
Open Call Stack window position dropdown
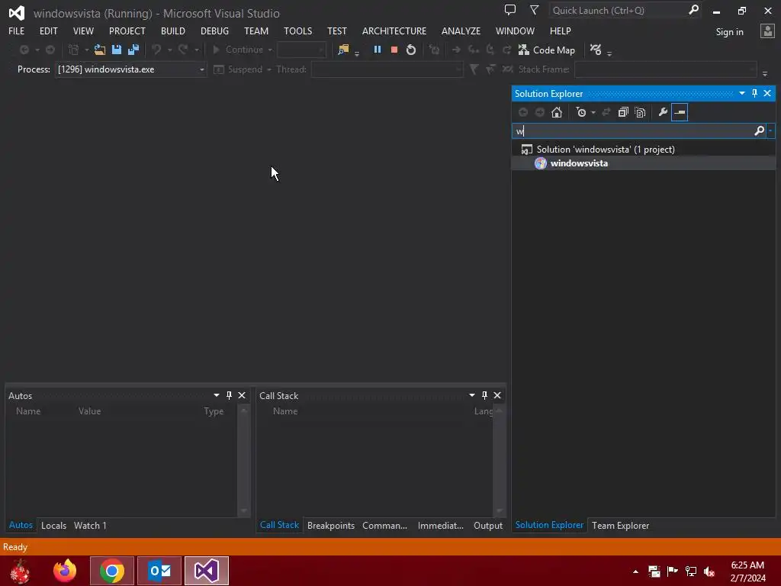click(471, 395)
